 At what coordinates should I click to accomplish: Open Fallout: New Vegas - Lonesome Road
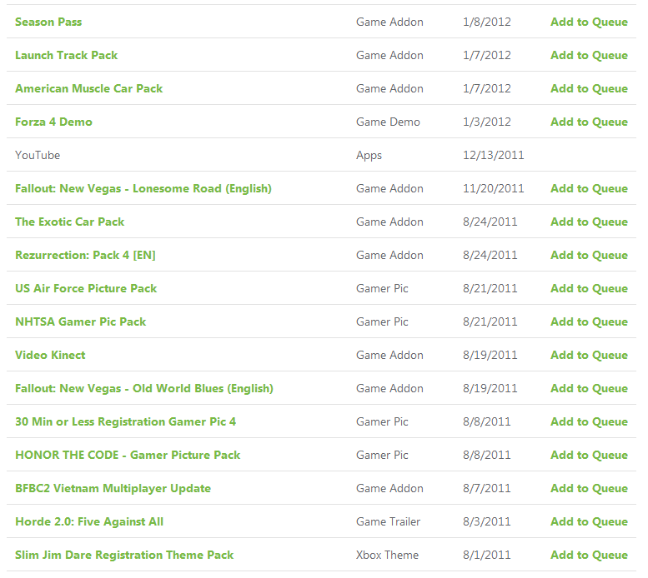(143, 188)
